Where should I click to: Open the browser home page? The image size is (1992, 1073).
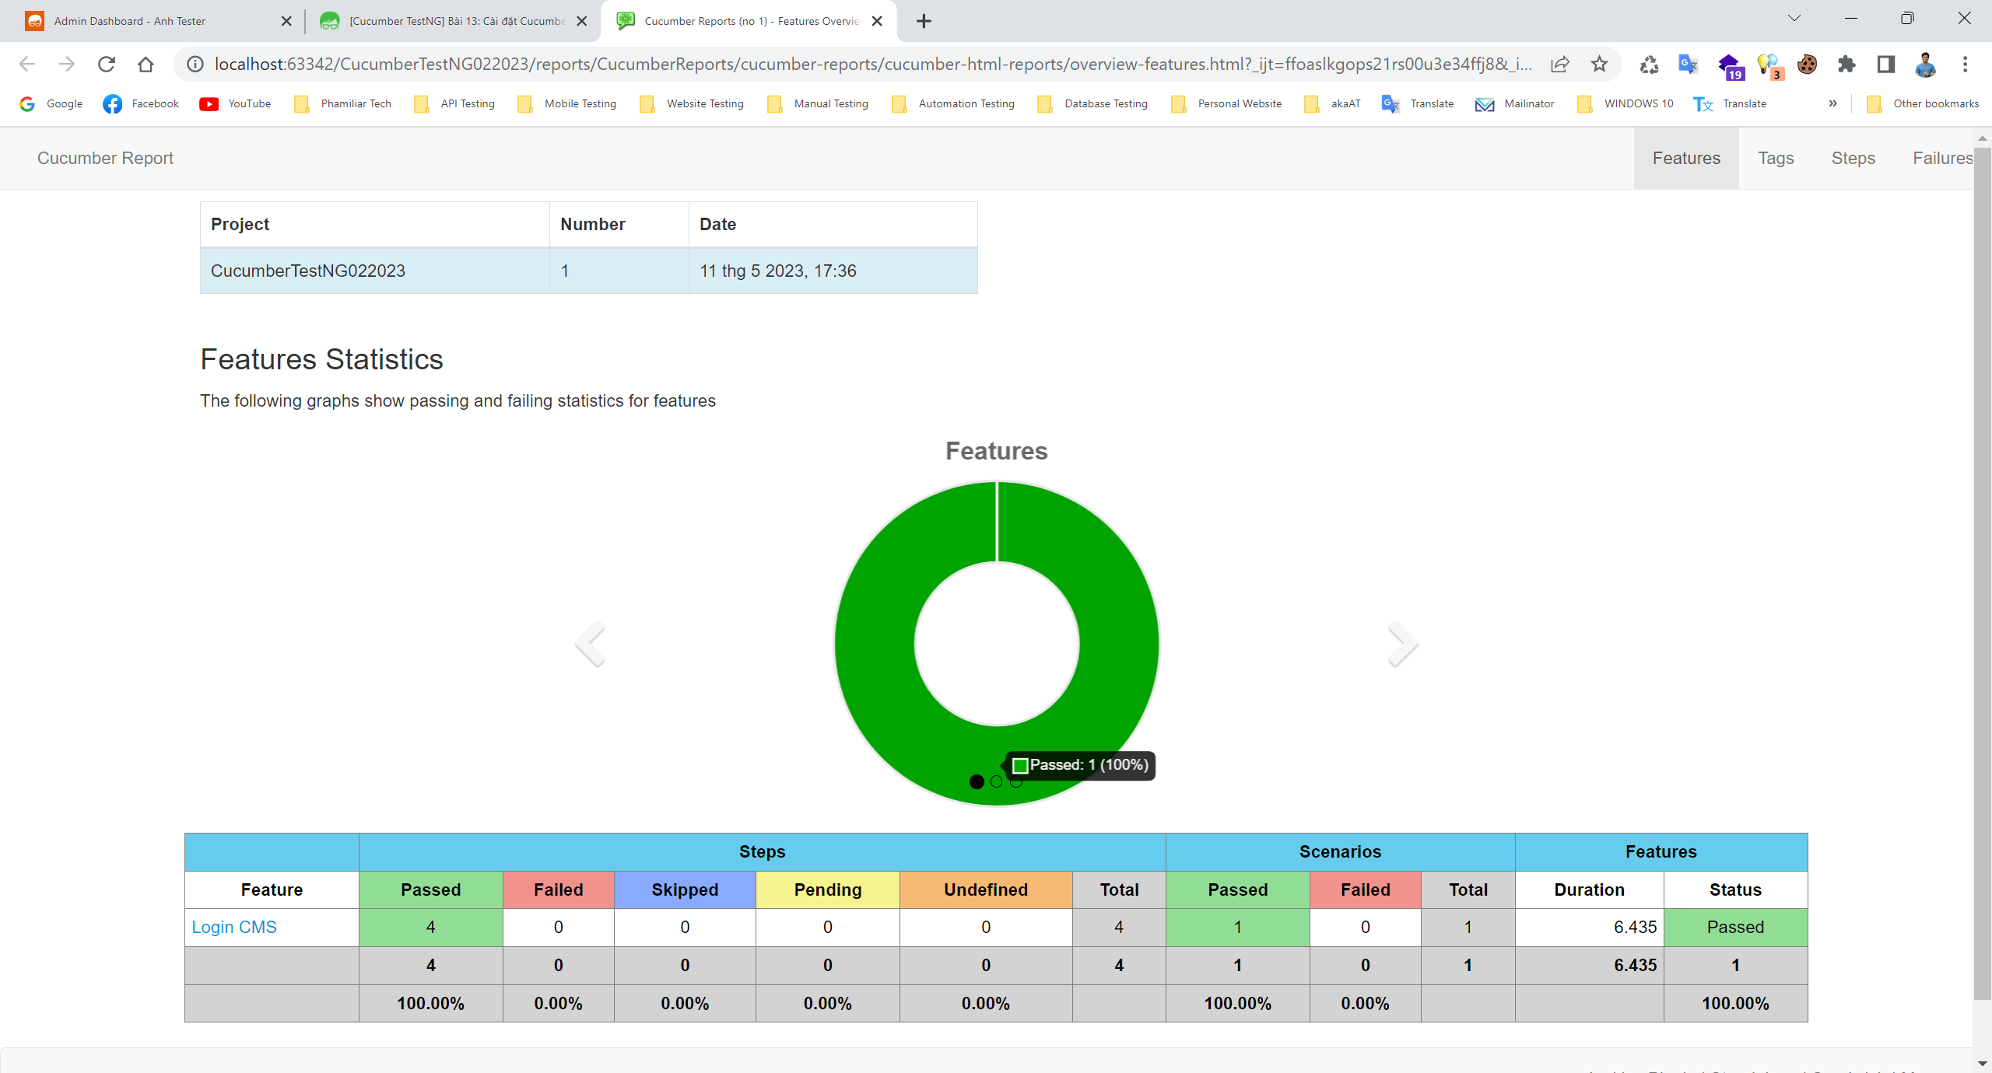pos(146,65)
